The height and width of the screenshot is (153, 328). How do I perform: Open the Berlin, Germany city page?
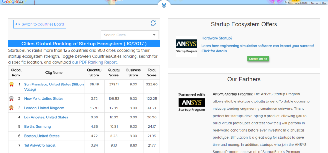point(37,126)
